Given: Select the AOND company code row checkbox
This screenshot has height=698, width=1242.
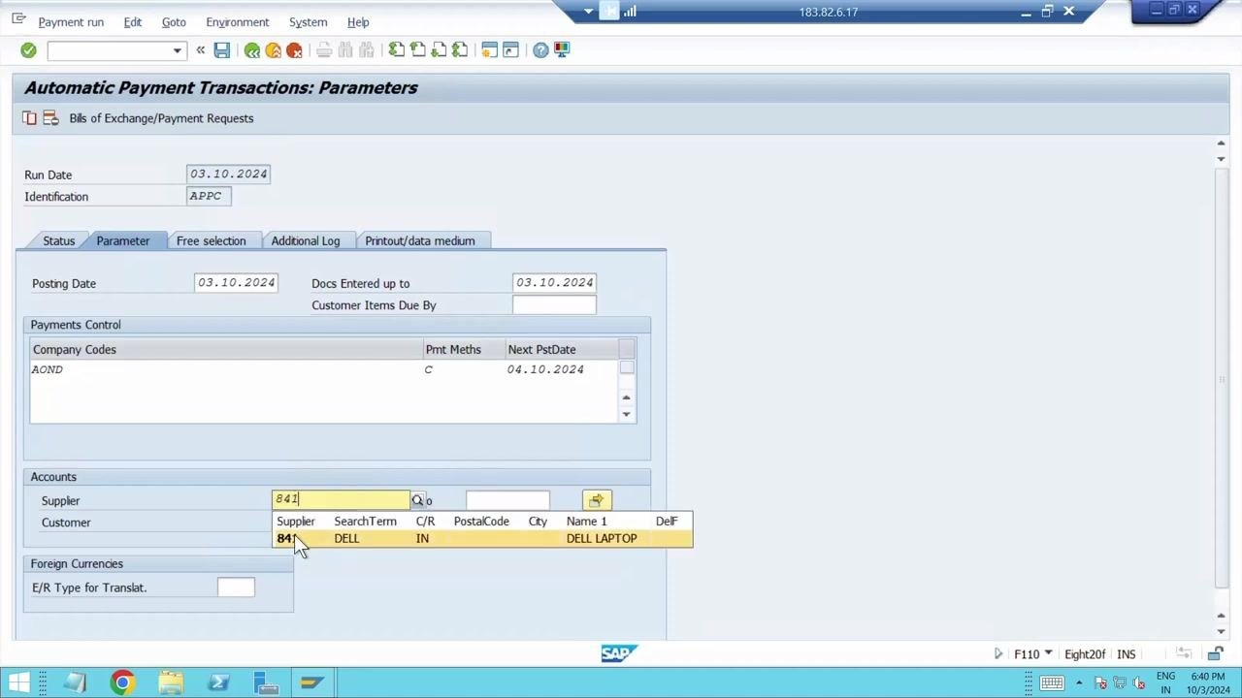Looking at the screenshot, I should point(627,368).
